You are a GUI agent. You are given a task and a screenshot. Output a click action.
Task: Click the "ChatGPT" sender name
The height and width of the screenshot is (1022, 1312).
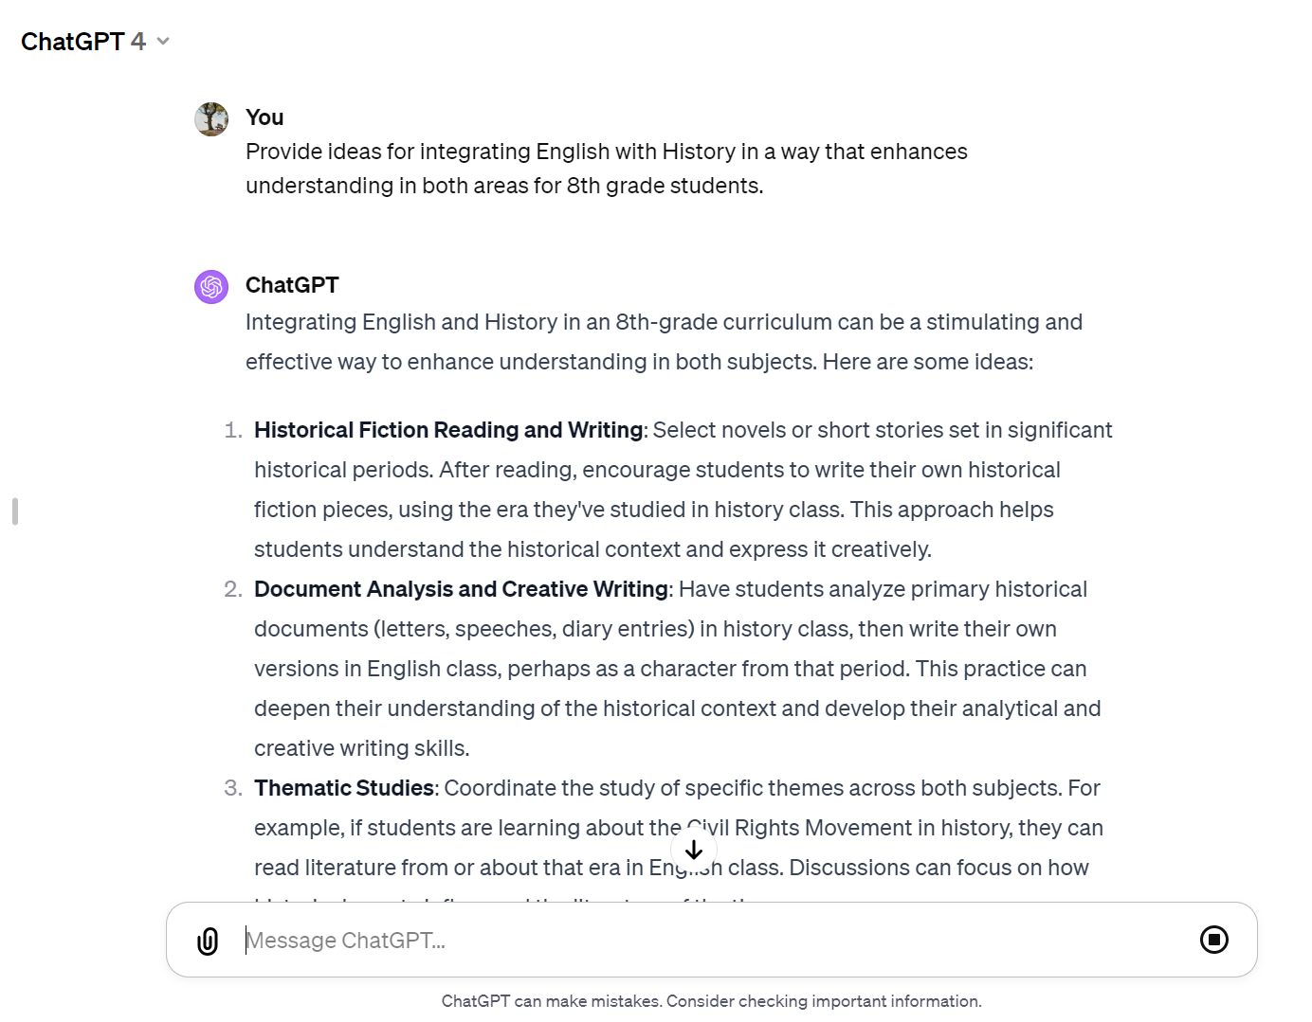tap(292, 285)
